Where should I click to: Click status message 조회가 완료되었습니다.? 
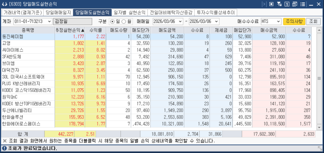coord(32,148)
